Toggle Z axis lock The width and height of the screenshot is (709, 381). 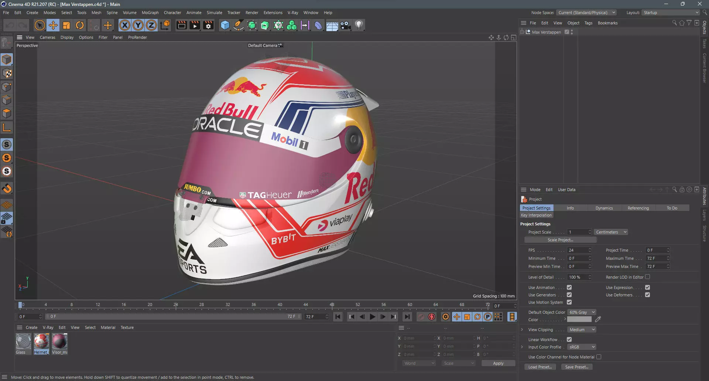click(x=151, y=25)
